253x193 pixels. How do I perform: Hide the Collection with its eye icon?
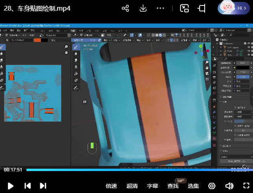coord(249,44)
